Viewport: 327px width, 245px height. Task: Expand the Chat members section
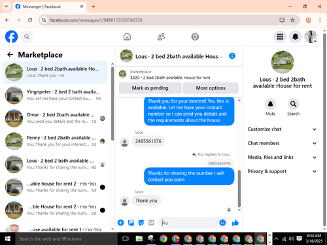282,143
